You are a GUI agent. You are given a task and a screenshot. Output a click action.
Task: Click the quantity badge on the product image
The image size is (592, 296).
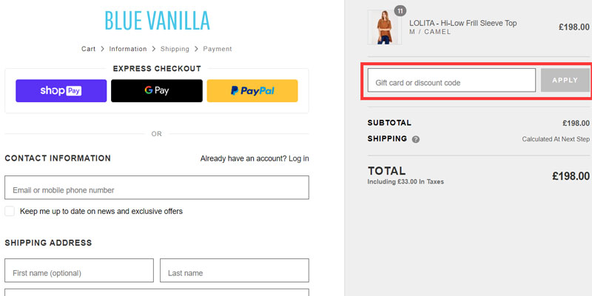400,11
